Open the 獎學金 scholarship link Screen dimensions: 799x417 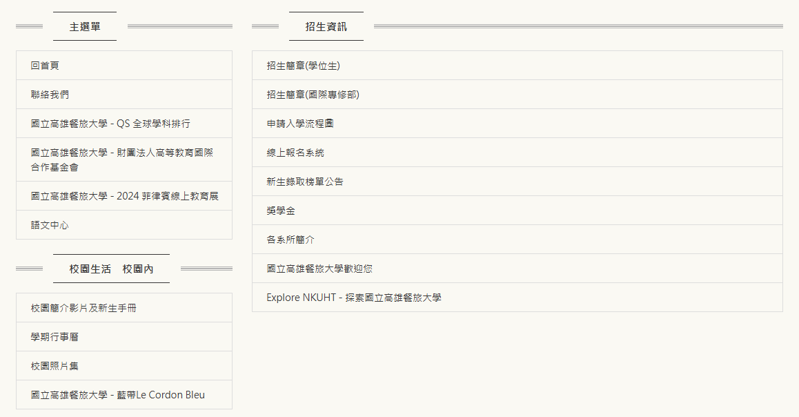tap(281, 211)
